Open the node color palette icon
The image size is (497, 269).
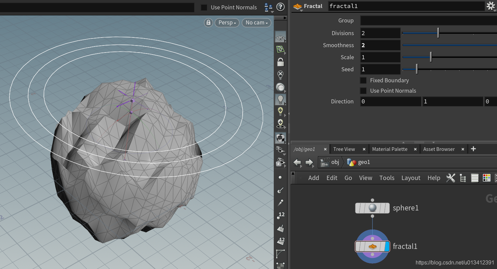pos(487,178)
